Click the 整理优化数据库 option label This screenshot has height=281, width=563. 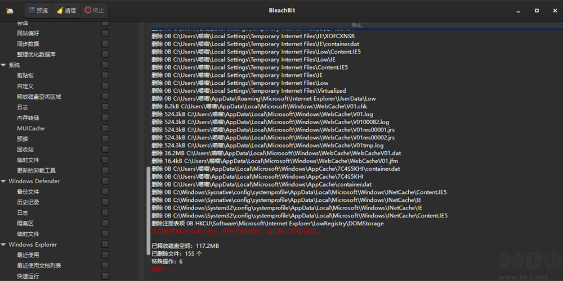point(36,55)
